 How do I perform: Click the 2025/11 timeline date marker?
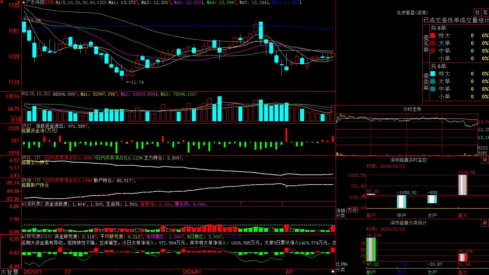pos(33,272)
